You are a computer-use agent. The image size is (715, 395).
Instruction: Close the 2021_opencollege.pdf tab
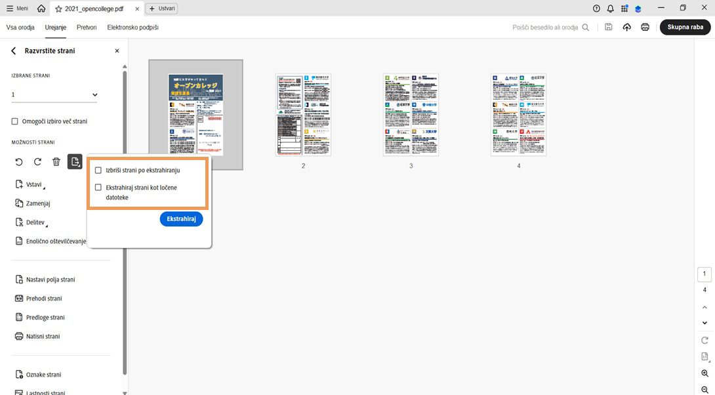pyautogui.click(x=137, y=9)
